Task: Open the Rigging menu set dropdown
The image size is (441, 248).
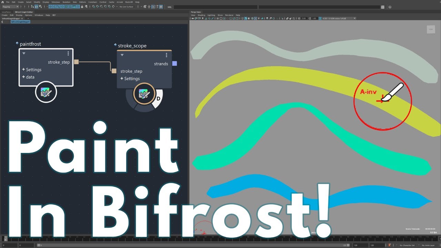Action: coord(10,7)
